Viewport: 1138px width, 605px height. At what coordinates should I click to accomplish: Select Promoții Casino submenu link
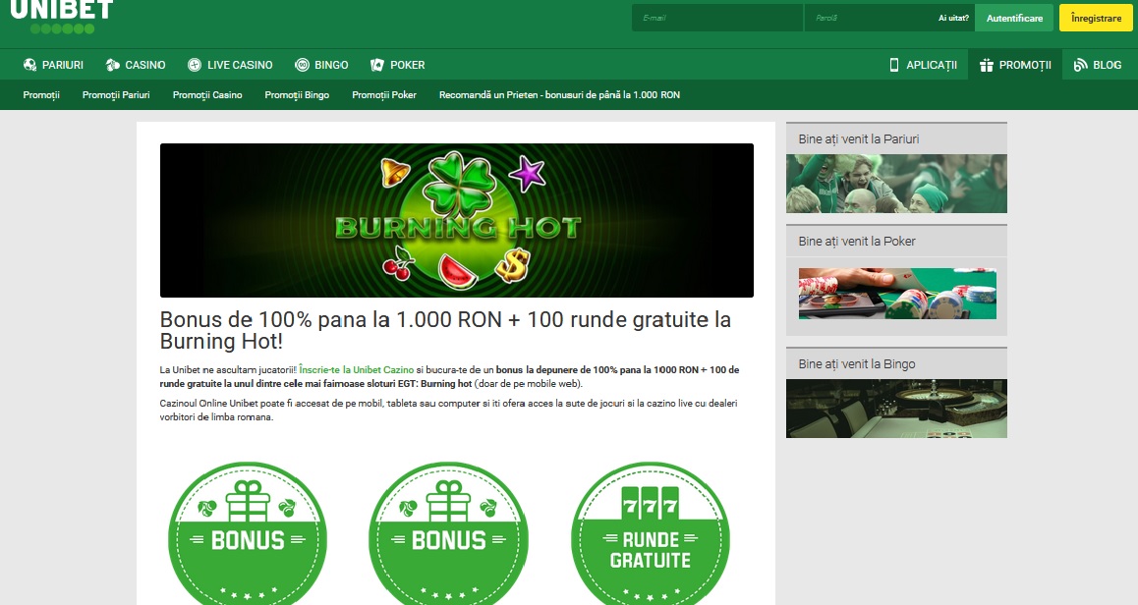(x=207, y=95)
